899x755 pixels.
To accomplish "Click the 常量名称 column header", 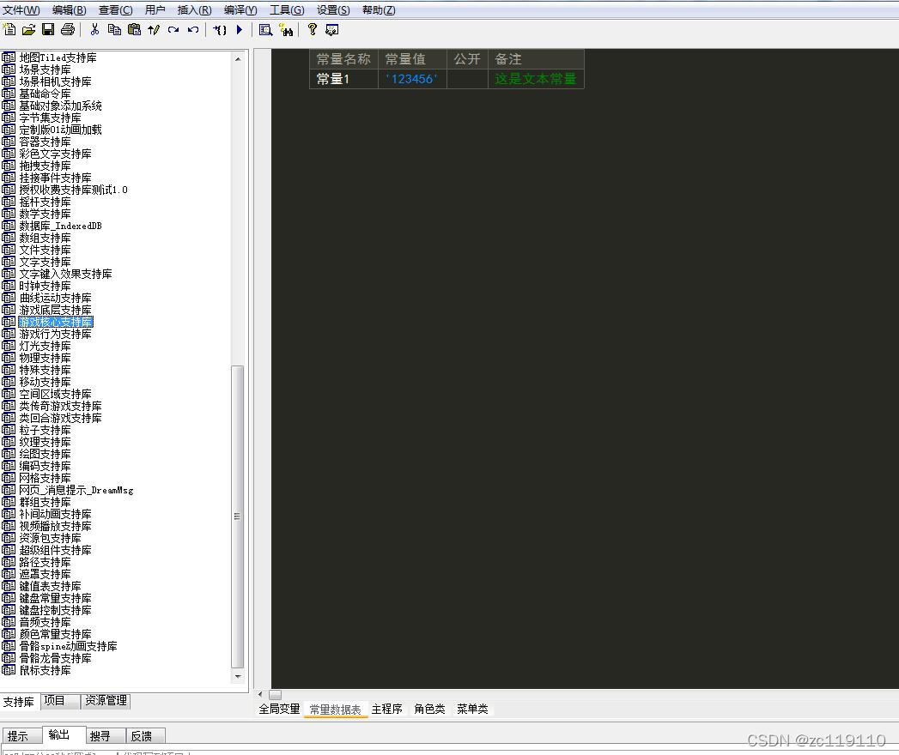I will 343,59.
